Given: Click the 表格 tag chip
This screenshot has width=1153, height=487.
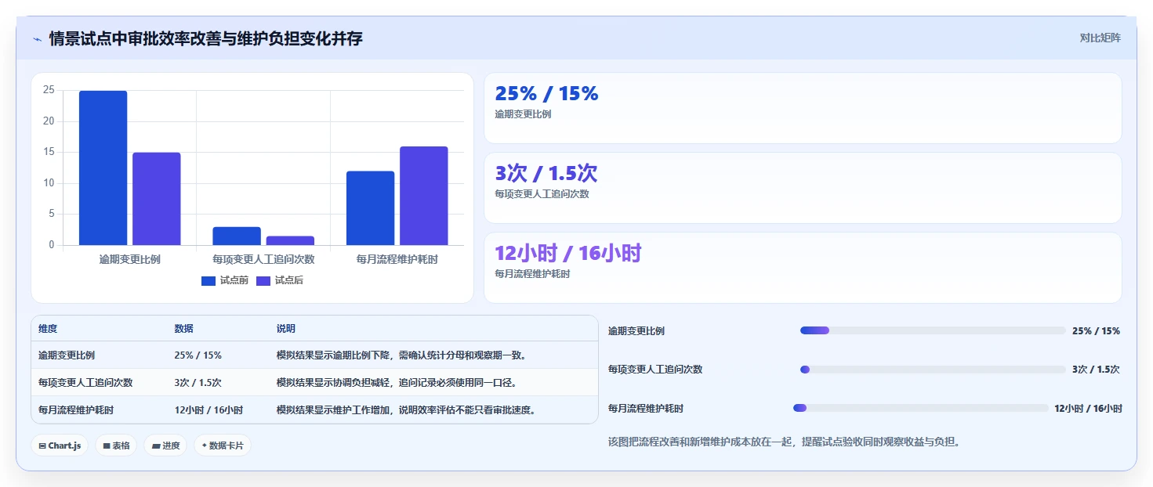Looking at the screenshot, I should click(x=116, y=446).
